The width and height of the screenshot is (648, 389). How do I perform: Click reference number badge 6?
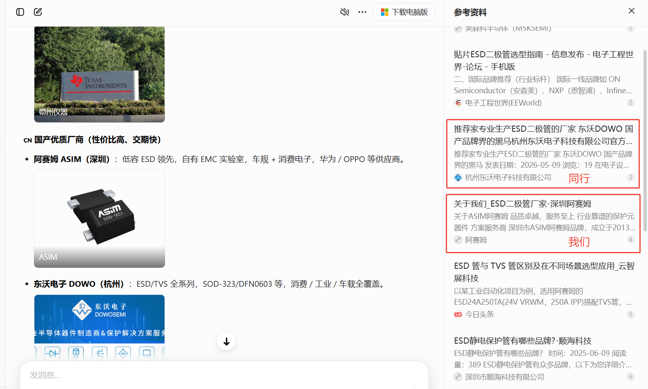pos(631,377)
